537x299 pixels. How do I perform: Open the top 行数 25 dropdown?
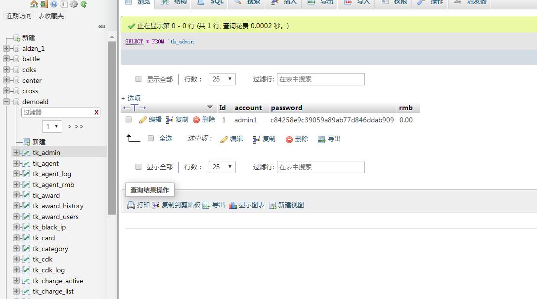[x=222, y=79]
